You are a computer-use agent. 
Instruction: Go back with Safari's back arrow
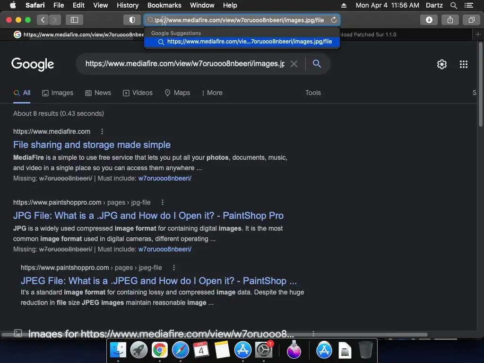click(43, 20)
